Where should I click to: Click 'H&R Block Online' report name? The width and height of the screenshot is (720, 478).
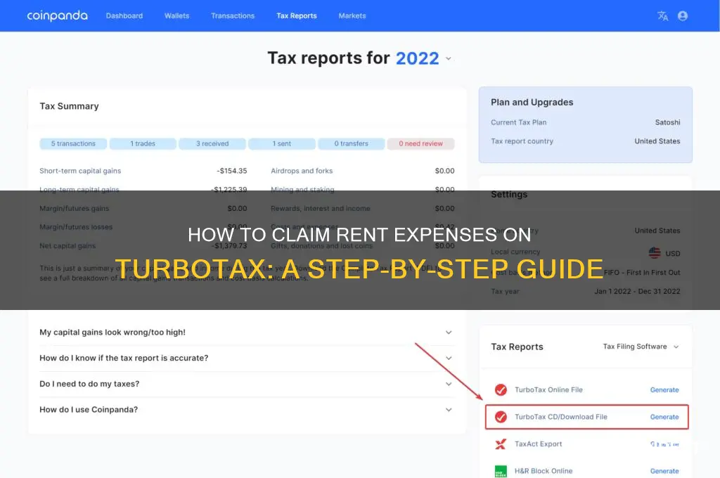pyautogui.click(x=544, y=471)
